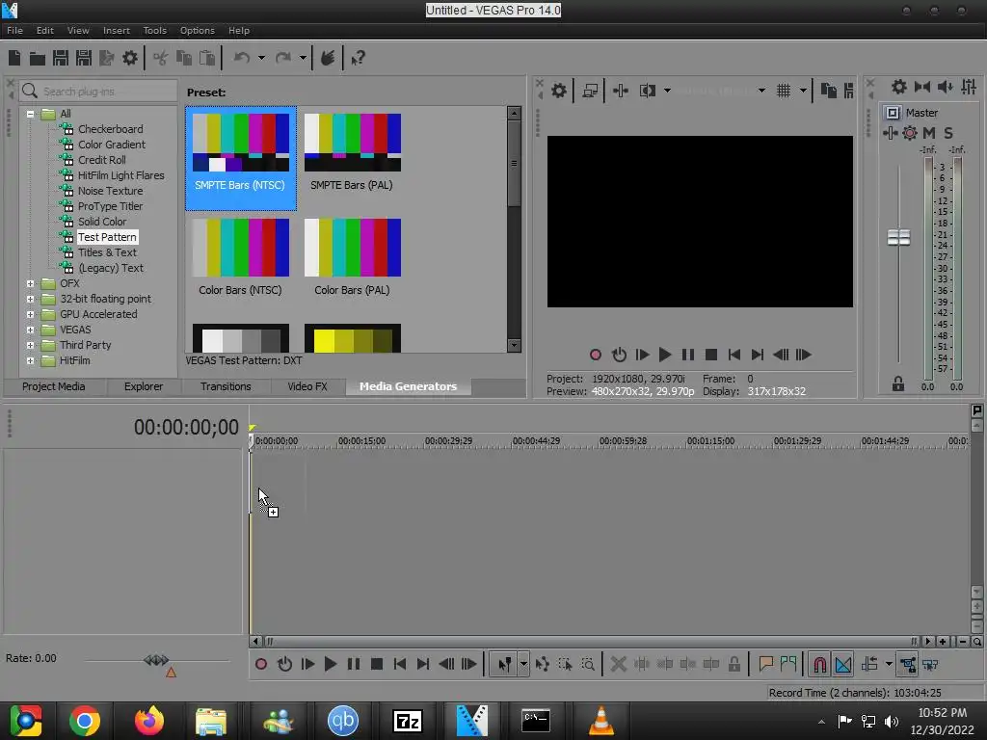
Task: Click the Cut scissors icon
Action: pos(161,59)
